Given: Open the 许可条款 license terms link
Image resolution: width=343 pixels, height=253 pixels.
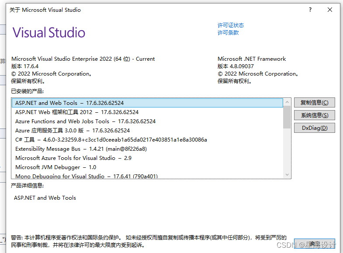Looking at the screenshot, I should point(228,33).
